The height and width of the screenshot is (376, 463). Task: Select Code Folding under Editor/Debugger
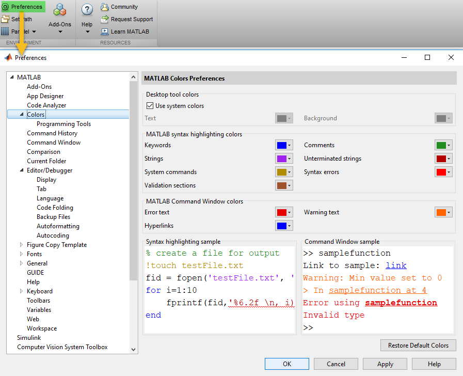tap(55, 208)
